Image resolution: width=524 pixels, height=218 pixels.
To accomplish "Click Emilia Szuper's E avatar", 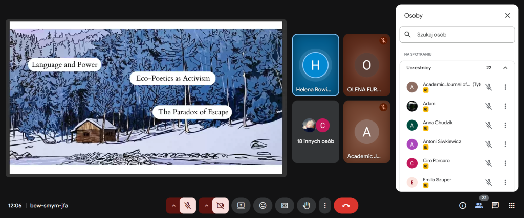I will (412, 182).
